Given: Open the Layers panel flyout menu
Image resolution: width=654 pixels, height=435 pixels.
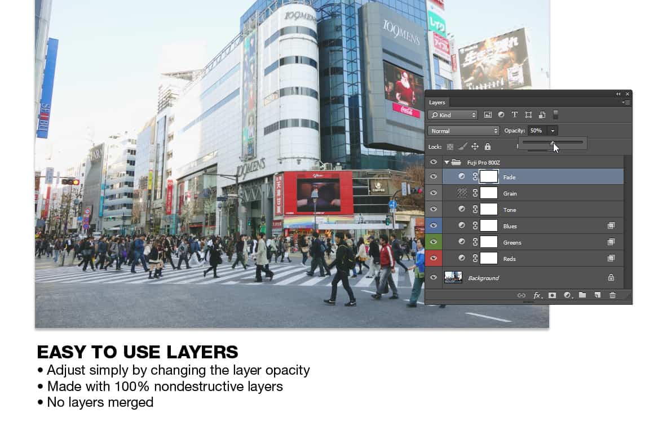Looking at the screenshot, I should (626, 102).
